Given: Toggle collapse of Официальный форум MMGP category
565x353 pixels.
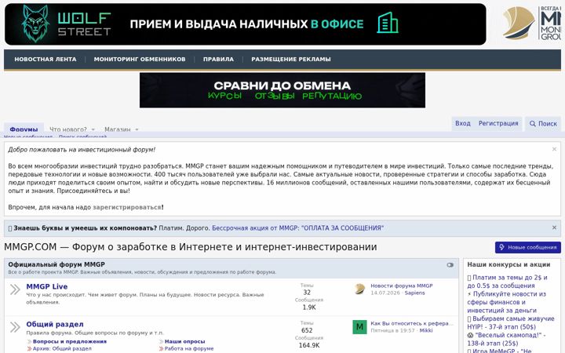Looking at the screenshot, I should pyautogui.click(x=450, y=265).
